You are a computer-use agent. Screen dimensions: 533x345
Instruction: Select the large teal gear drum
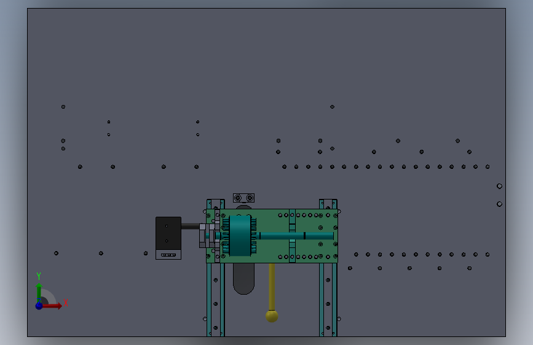(x=240, y=236)
